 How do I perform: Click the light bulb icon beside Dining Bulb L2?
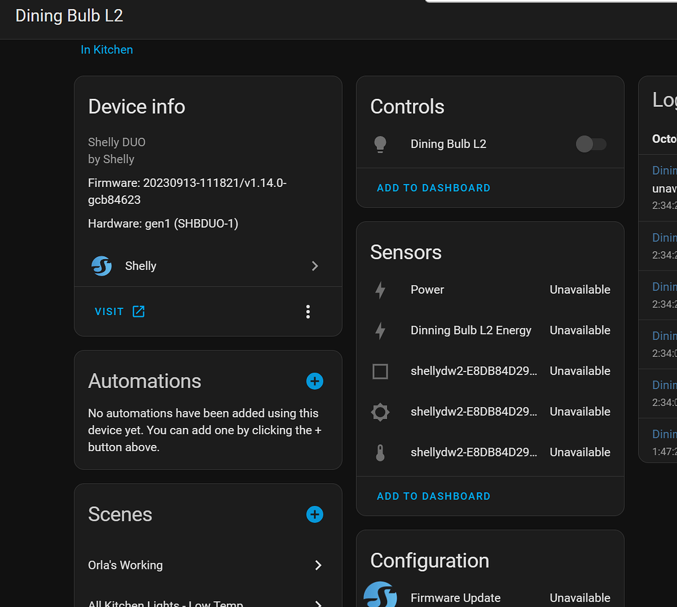(x=380, y=144)
